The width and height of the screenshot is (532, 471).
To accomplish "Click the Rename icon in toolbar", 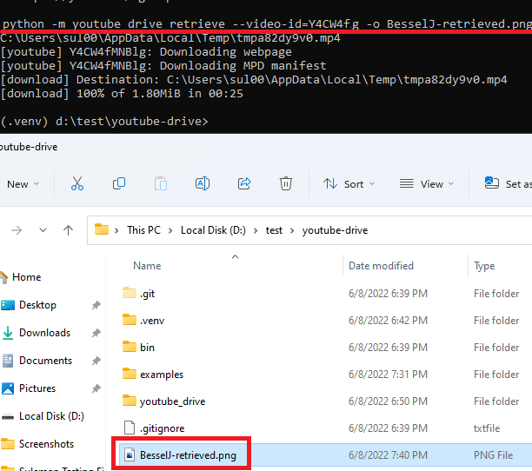I will (202, 183).
